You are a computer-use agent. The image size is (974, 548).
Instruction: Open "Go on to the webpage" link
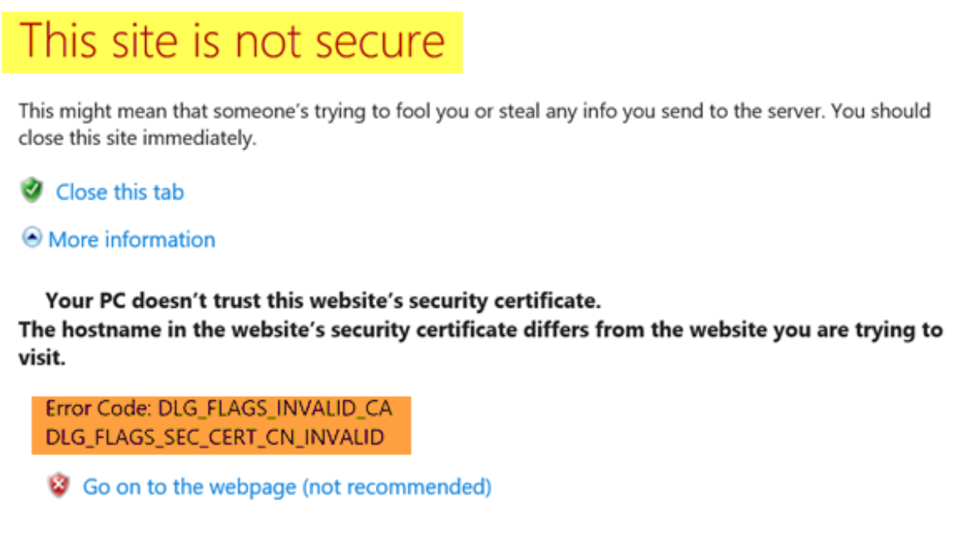(190, 487)
